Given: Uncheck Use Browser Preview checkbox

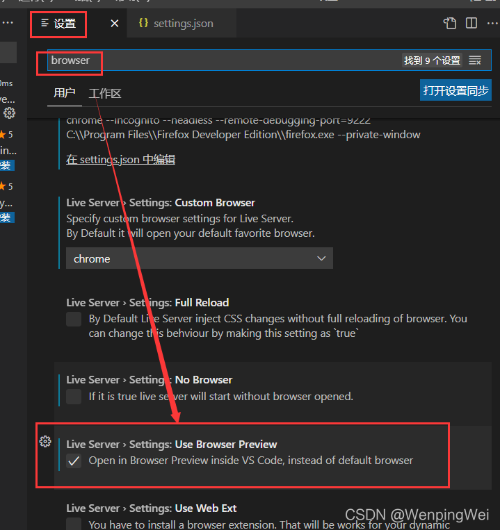Looking at the screenshot, I should [74, 461].
